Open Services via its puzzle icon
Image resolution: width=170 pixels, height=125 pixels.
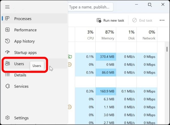(x=8, y=86)
